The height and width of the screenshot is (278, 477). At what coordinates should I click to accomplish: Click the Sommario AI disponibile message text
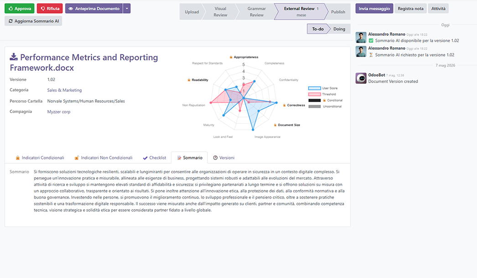click(x=417, y=41)
